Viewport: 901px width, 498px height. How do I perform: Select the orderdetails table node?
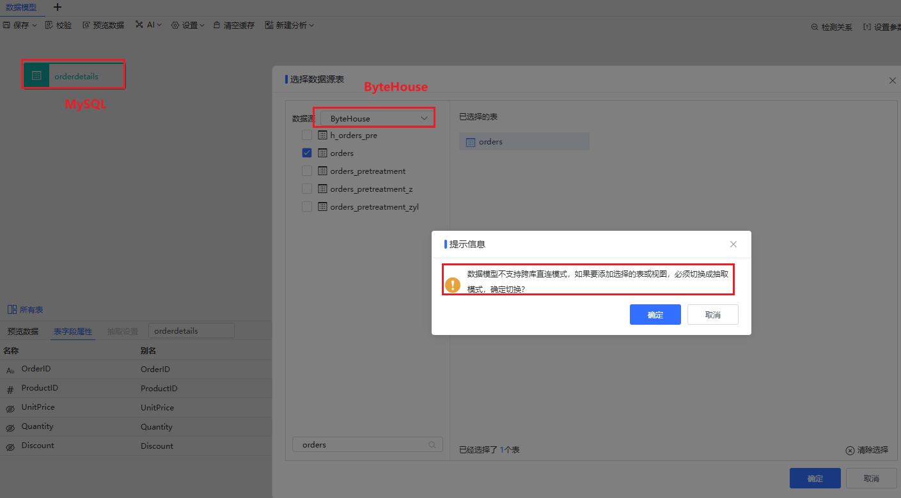pyautogui.click(x=74, y=75)
